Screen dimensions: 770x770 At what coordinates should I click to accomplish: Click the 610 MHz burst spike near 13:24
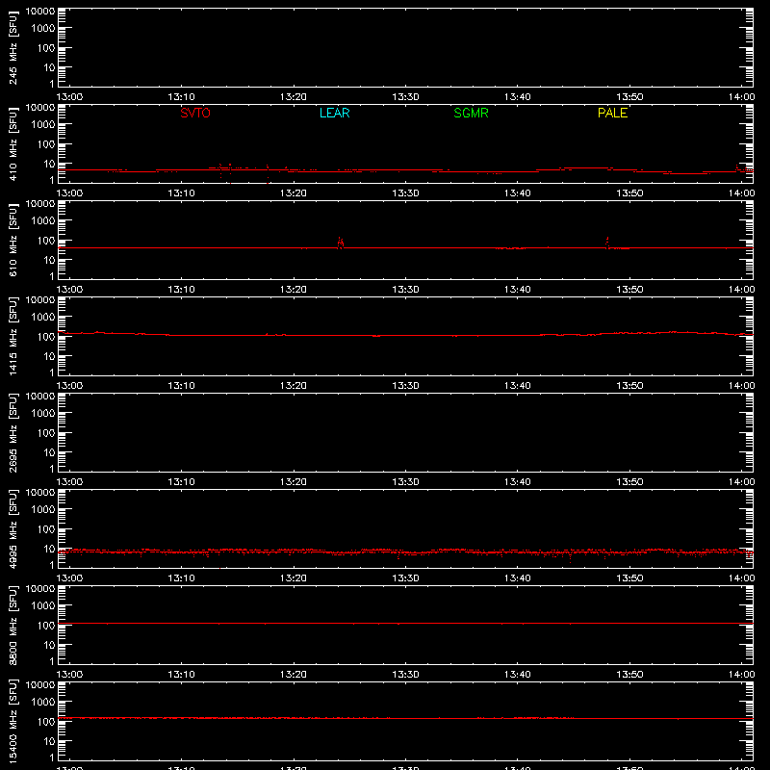click(341, 243)
